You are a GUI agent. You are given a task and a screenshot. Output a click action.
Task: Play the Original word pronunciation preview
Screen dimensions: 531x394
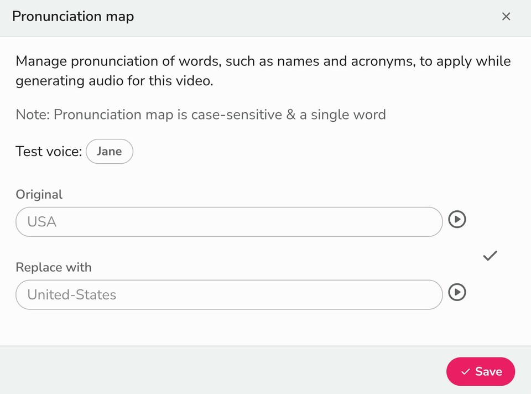pyautogui.click(x=457, y=220)
